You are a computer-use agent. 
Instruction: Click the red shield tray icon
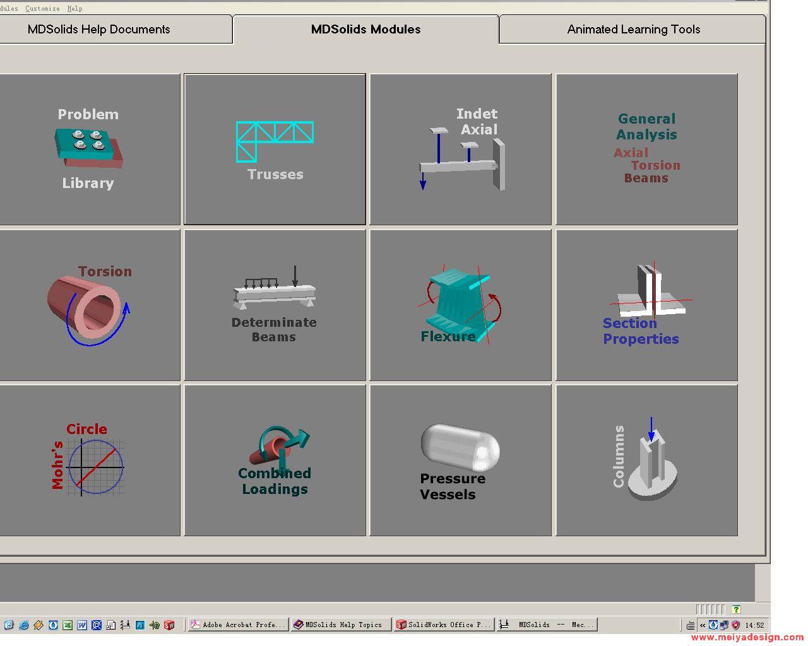point(735,625)
